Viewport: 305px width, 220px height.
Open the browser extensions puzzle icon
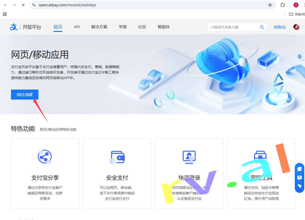point(283,5)
